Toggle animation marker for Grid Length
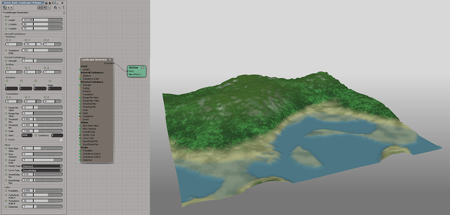Screen dimensions: 450x215 pos(6,20)
